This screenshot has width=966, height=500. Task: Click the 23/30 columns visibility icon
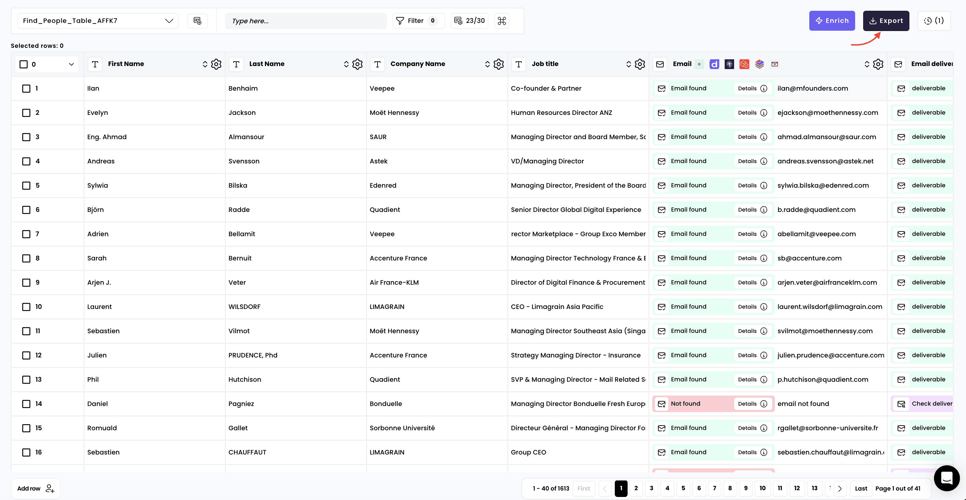[x=470, y=21]
